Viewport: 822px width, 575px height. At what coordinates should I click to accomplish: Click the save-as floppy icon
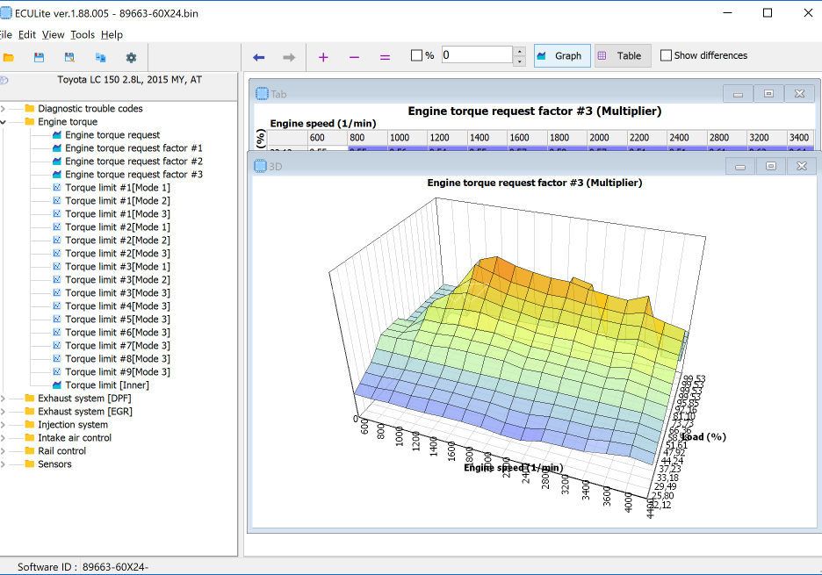(x=69, y=57)
